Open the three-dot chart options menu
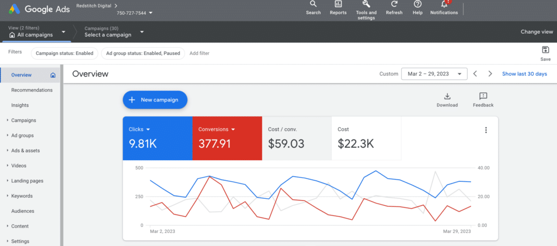Image resolution: width=557 pixels, height=246 pixels. [486, 130]
